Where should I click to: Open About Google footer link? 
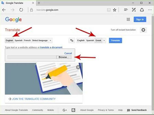[x=87, y=110]
